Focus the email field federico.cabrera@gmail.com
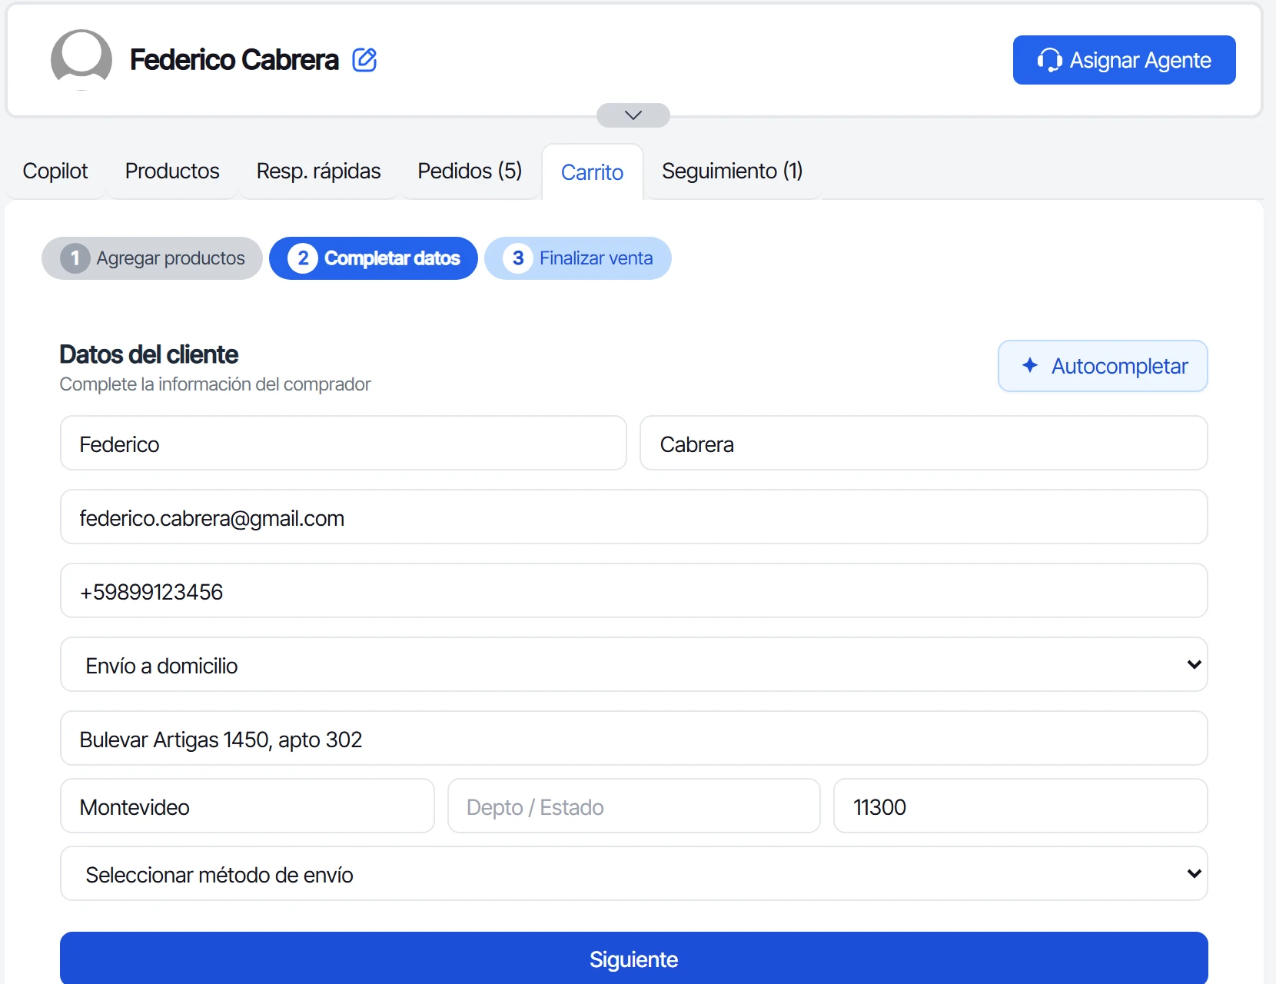Viewport: 1276px width, 984px height. [634, 517]
